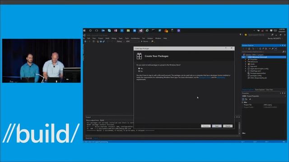Collapse the Misc properties category
289x162 pixels.
[x=242, y=102]
